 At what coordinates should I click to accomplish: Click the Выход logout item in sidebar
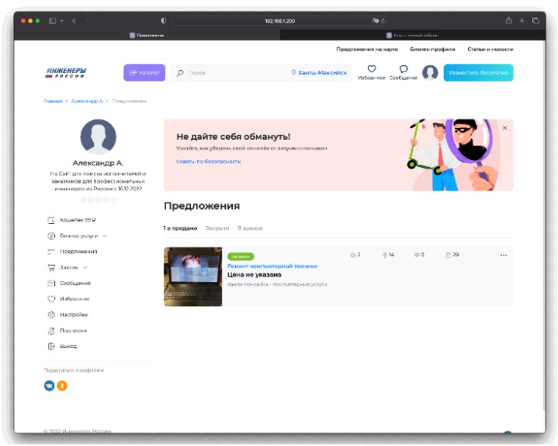[68, 346]
